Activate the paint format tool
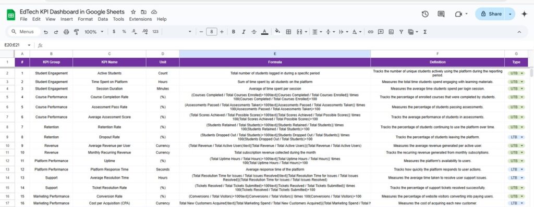This screenshot has width=534, height=207. click(x=77, y=32)
